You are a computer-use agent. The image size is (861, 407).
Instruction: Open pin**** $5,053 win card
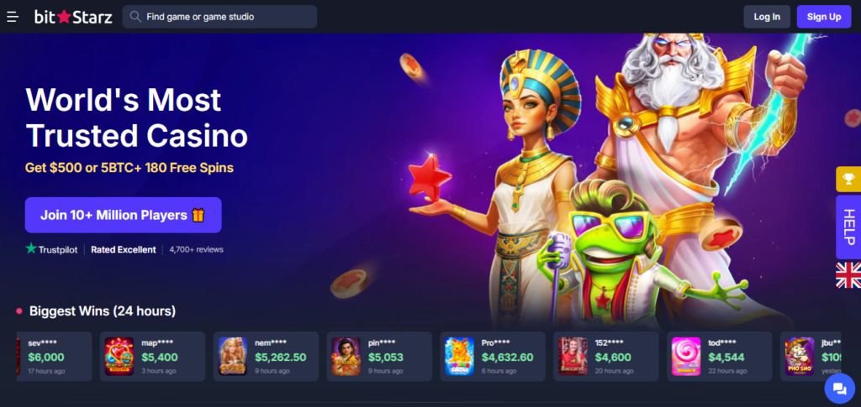pos(379,356)
